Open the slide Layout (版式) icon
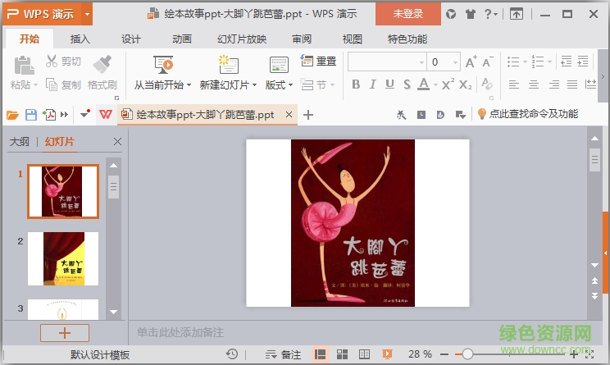Viewport: 610px width, 365px height. click(x=279, y=65)
